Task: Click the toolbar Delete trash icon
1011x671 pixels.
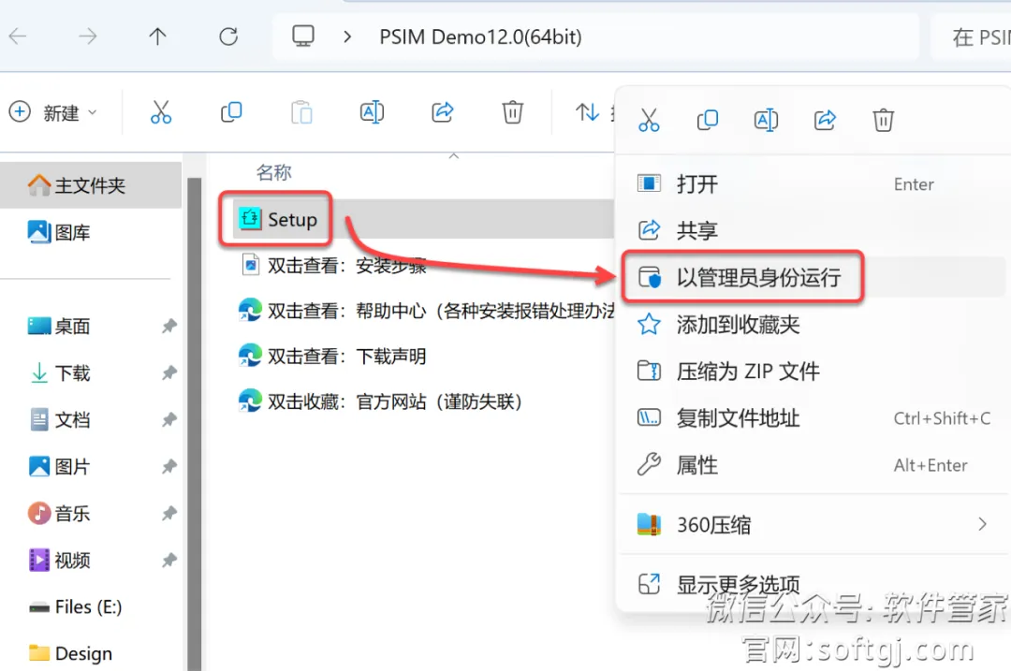Action: 513,112
